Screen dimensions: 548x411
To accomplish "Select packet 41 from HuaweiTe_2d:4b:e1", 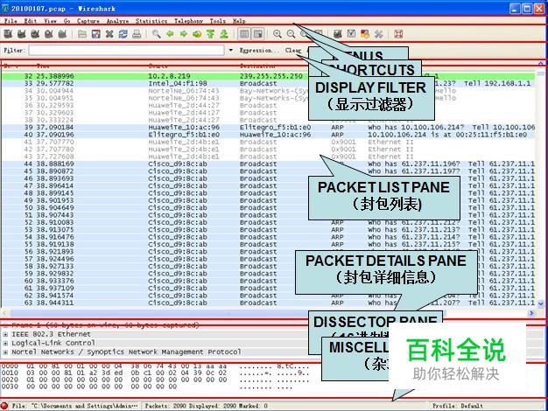I will (x=268, y=143).
